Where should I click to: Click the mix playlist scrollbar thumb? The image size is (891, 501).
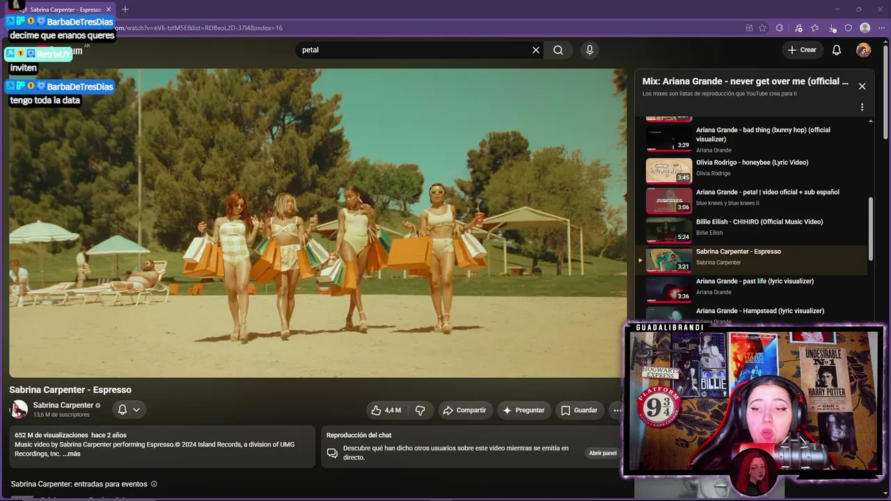[871, 230]
